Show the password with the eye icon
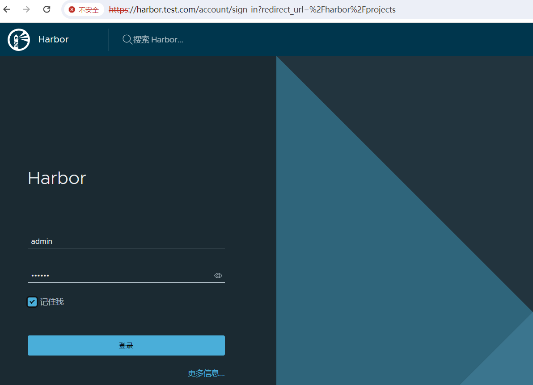Viewport: 533px width, 385px height. pos(218,276)
